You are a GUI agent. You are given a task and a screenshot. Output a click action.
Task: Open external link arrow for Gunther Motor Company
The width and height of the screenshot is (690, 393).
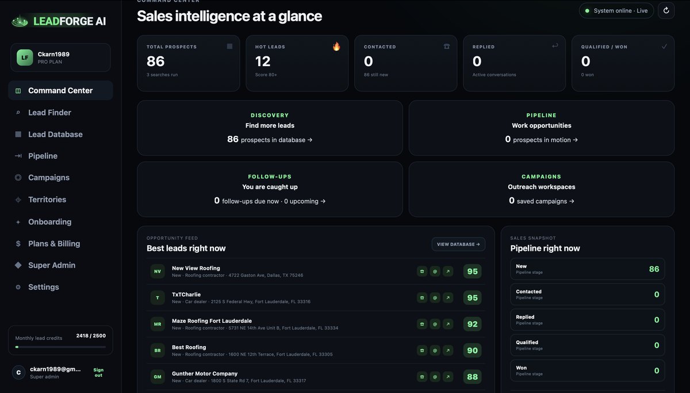[x=448, y=377]
